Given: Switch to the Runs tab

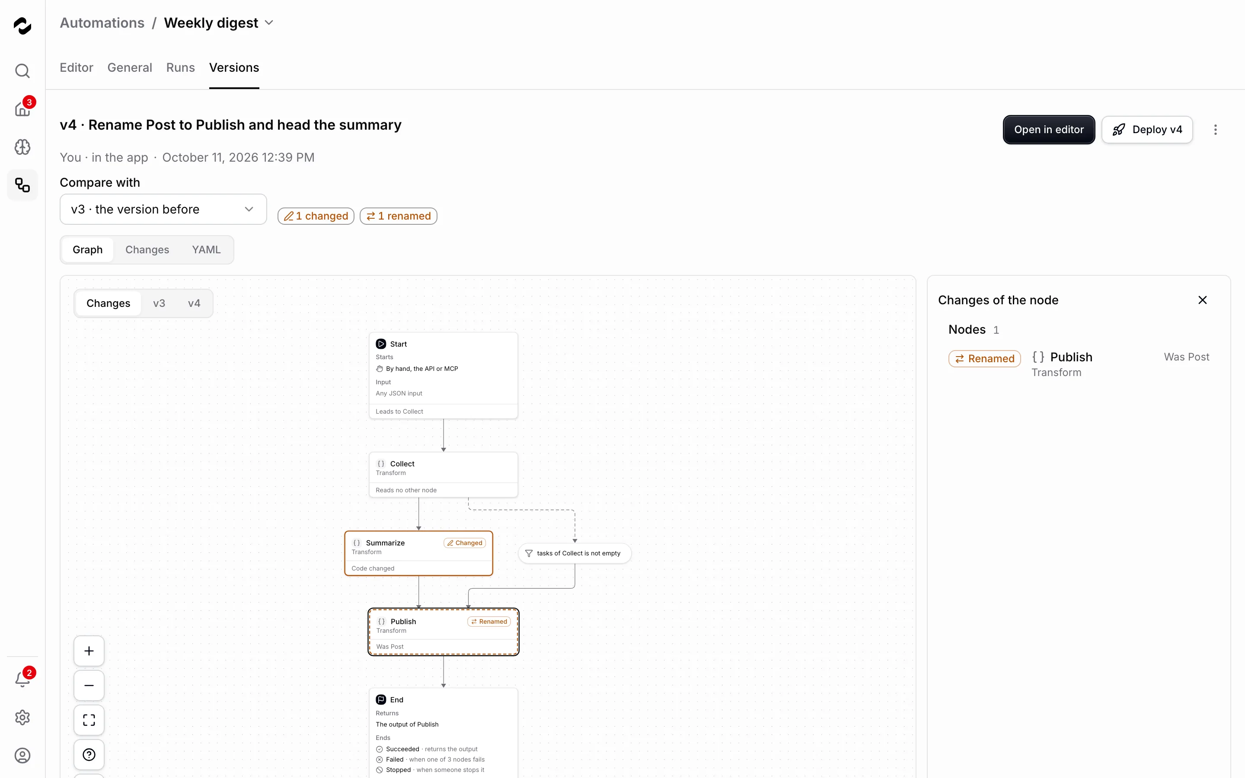Looking at the screenshot, I should pos(181,67).
